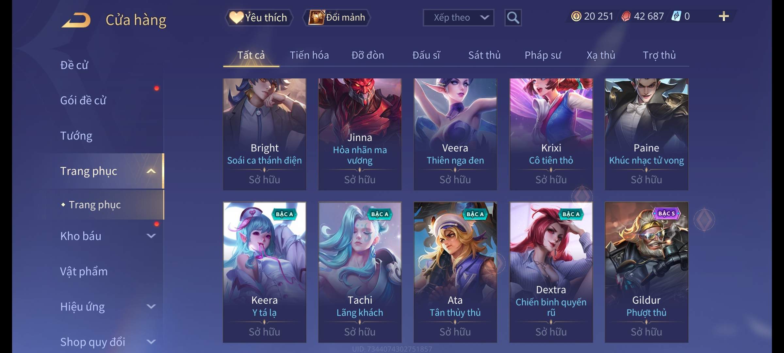Open Yêu thích heart favorites
Image resolution: width=784 pixels, height=353 pixels.
tap(259, 17)
